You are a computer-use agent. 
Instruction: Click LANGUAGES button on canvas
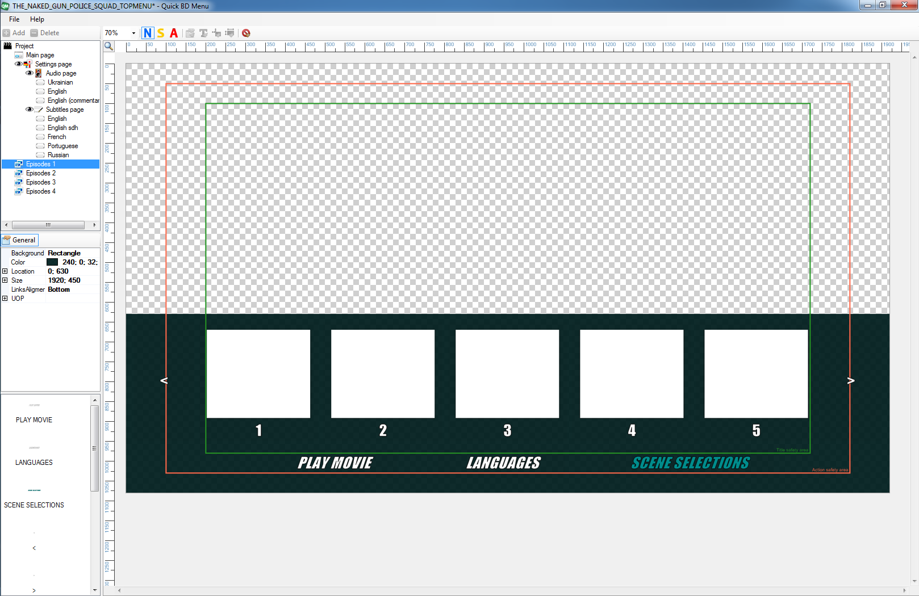[504, 463]
